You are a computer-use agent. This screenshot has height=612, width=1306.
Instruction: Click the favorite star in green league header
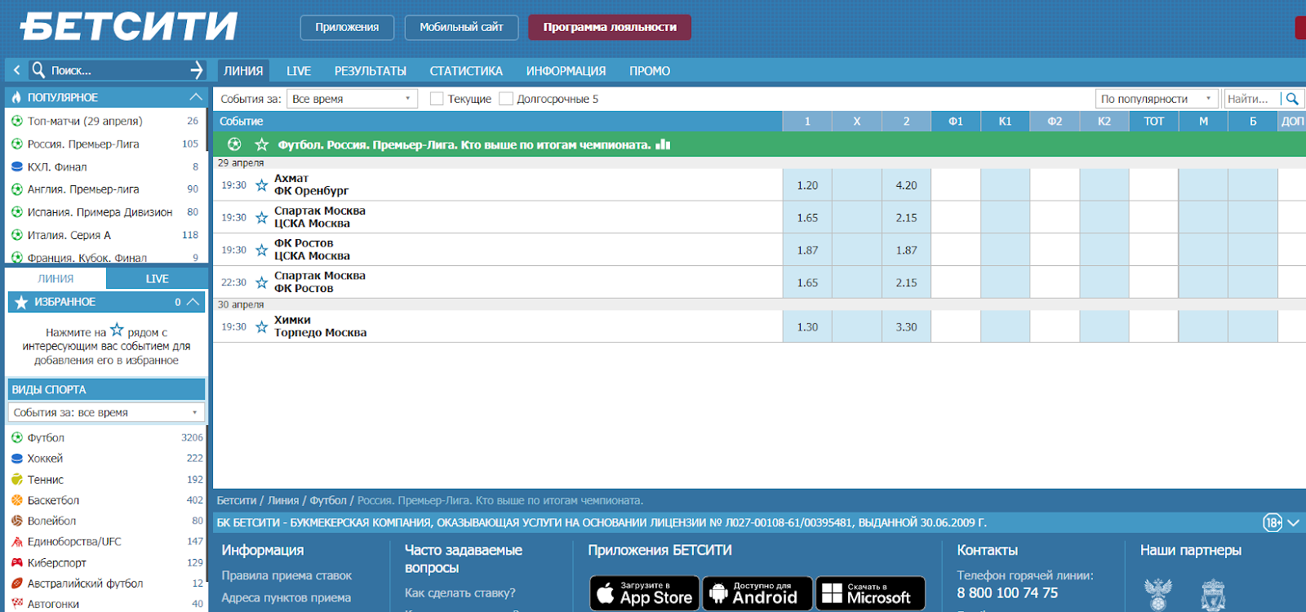[261, 144]
